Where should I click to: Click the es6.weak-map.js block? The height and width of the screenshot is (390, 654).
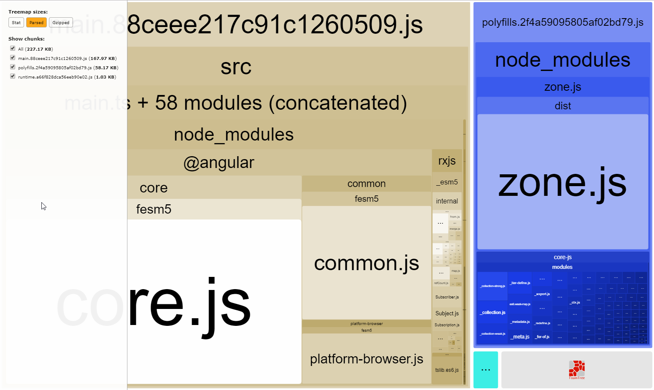point(520,304)
